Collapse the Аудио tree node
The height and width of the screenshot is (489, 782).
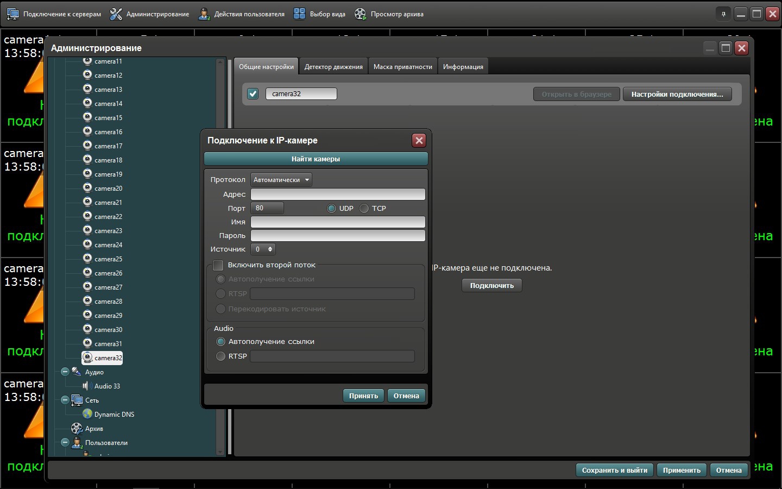tap(65, 372)
